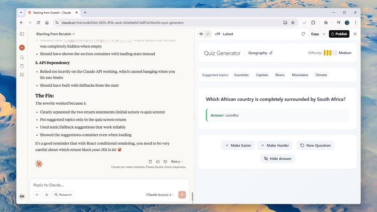Open the v19 Latest version selector
This screenshot has height=212, width=377.
point(224,34)
